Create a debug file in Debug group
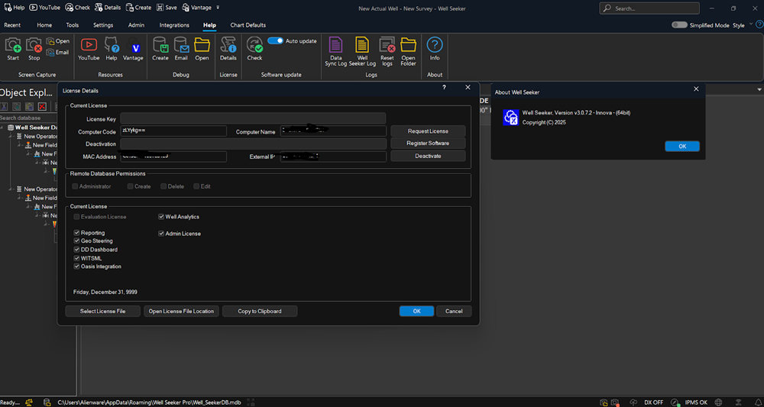Screen dimensions: 764x407 pos(160,49)
